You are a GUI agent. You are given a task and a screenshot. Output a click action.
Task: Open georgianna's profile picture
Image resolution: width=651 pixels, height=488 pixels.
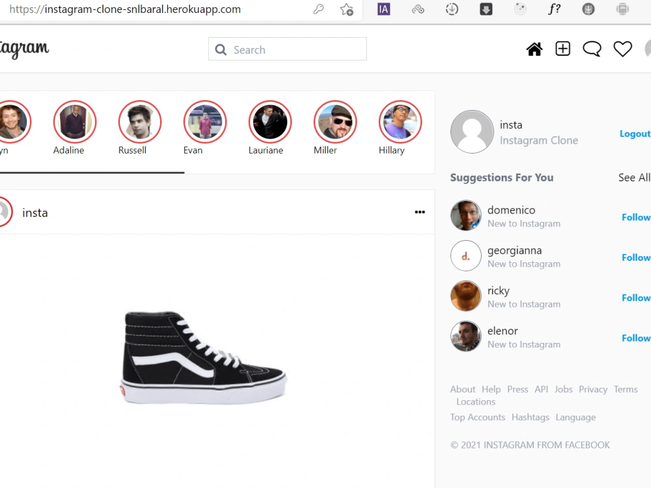coord(466,256)
